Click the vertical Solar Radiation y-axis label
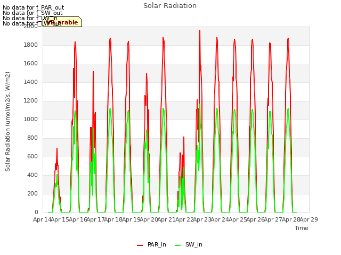 click(7, 122)
